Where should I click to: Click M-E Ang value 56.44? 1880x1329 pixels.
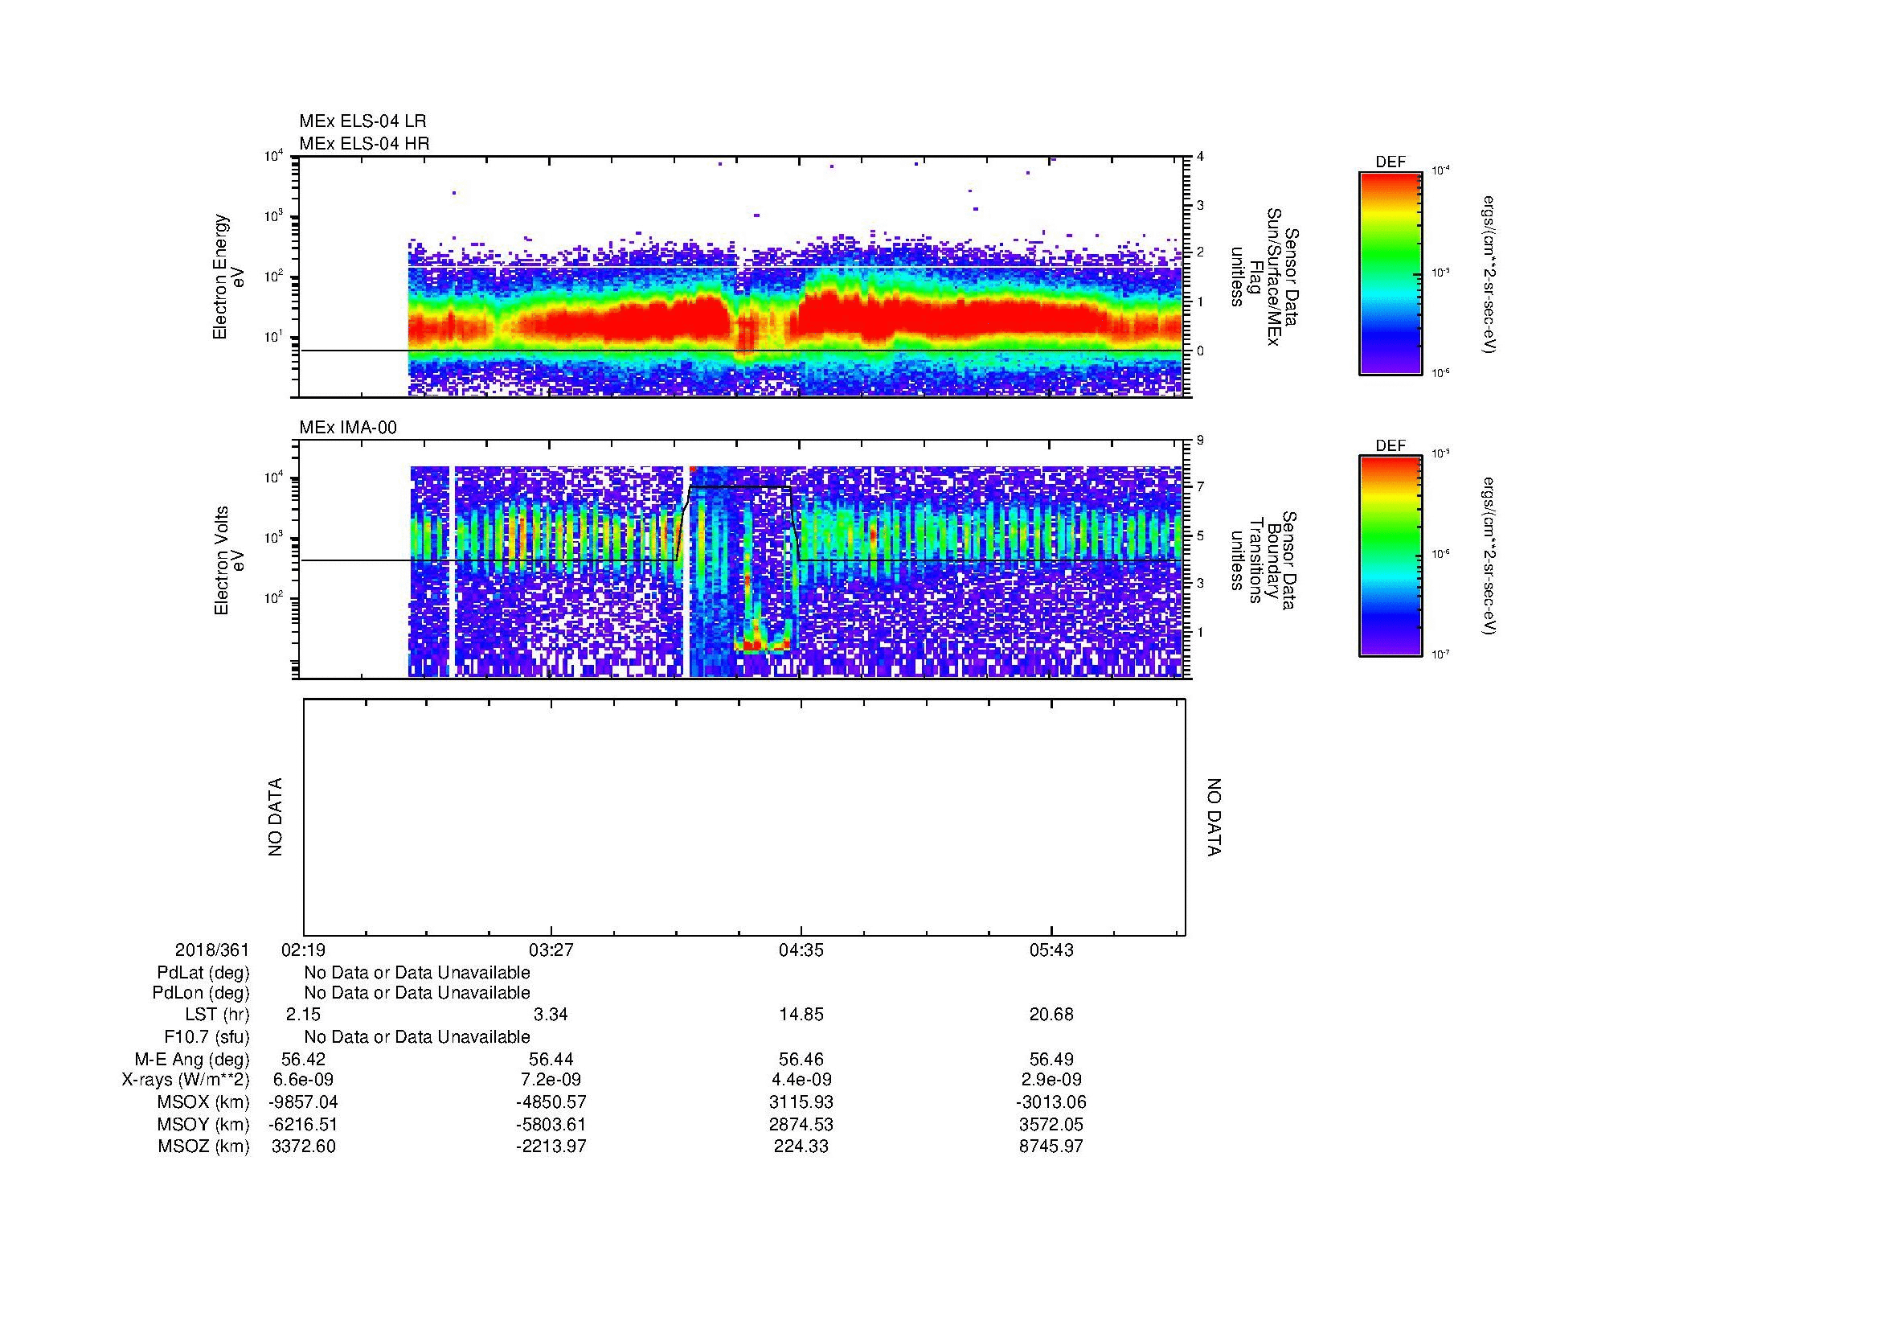coord(551,1060)
